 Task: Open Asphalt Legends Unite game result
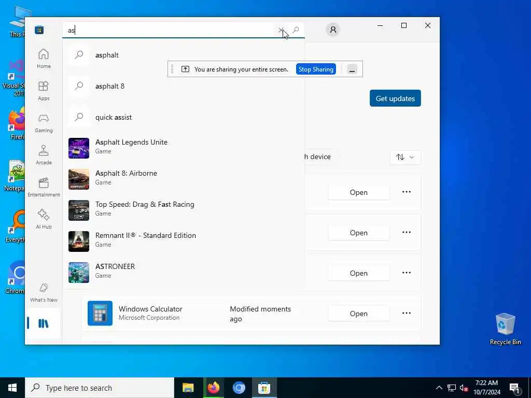[184, 148]
